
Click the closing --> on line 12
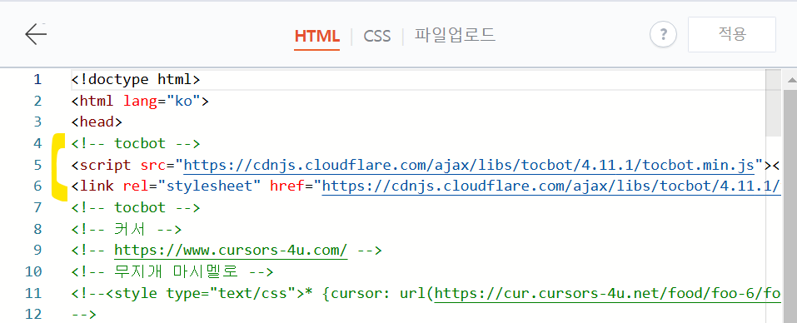click(x=84, y=315)
